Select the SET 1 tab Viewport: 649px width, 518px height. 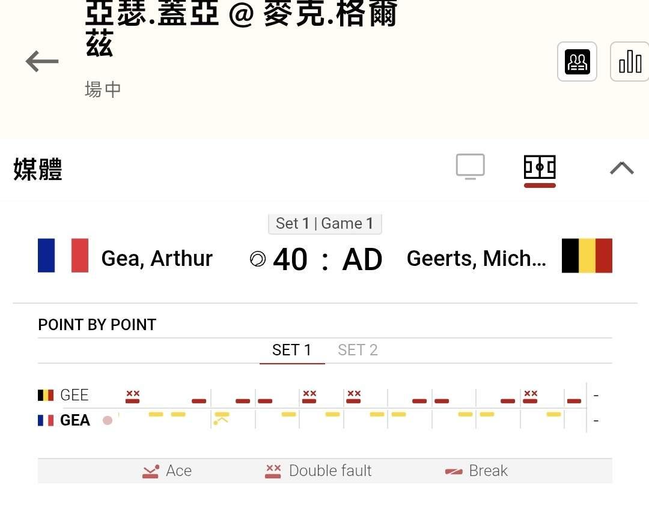(x=291, y=350)
